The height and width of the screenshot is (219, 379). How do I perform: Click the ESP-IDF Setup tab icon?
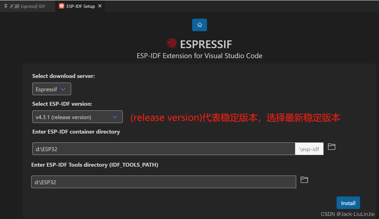coord(61,6)
